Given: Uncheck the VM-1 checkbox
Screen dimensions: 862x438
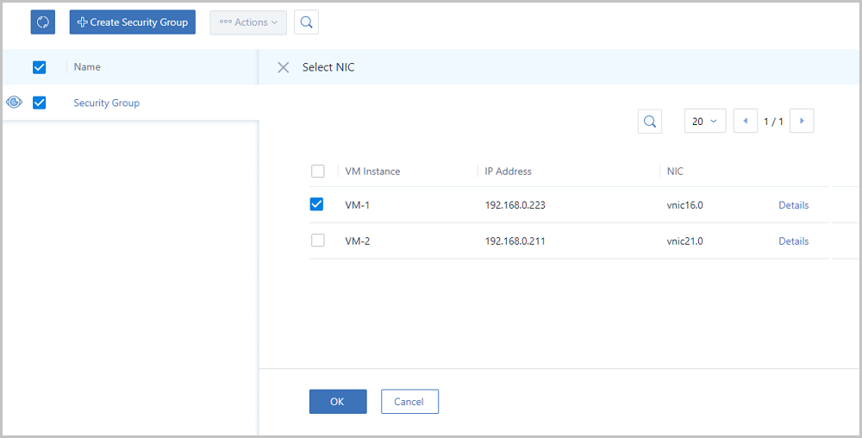Looking at the screenshot, I should coord(316,204).
